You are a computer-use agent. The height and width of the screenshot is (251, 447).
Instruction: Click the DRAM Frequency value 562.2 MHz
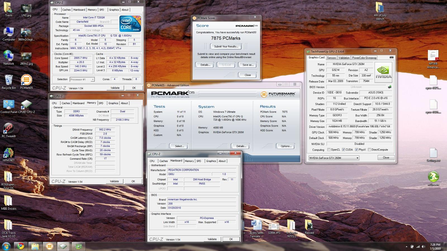tap(105, 130)
